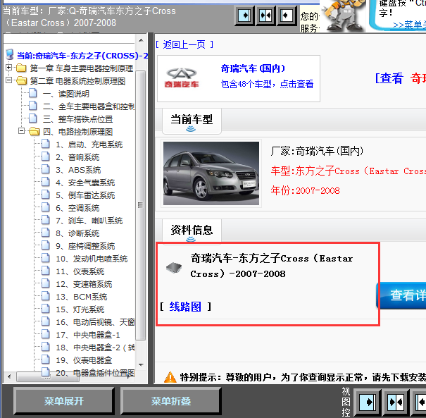The width and height of the screenshot is (426, 418).
Task: Open 17、中央电器盒-1 item
Action: coord(88,335)
